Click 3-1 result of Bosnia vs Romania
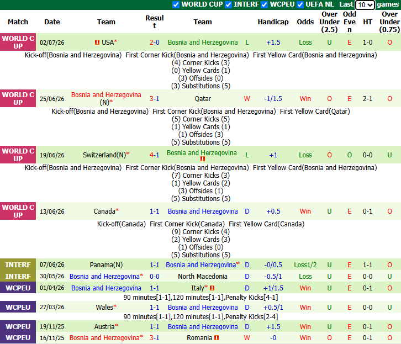The image size is (401, 344). [155, 338]
